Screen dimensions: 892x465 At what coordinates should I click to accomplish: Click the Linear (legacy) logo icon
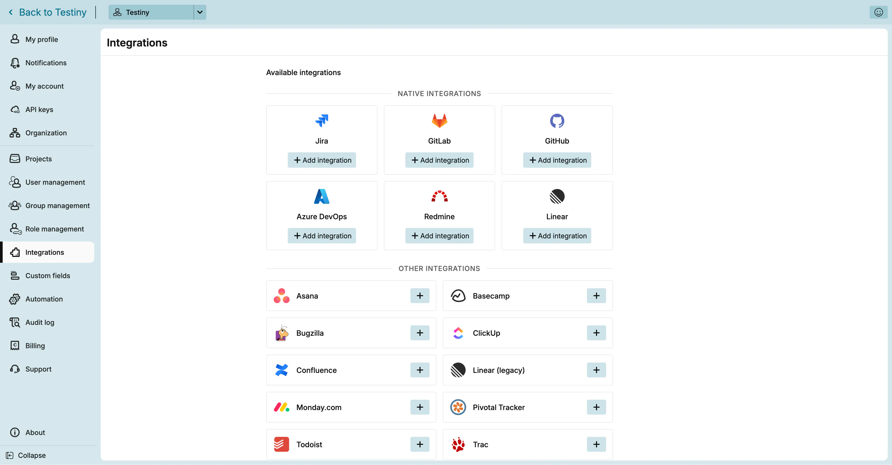pos(458,370)
